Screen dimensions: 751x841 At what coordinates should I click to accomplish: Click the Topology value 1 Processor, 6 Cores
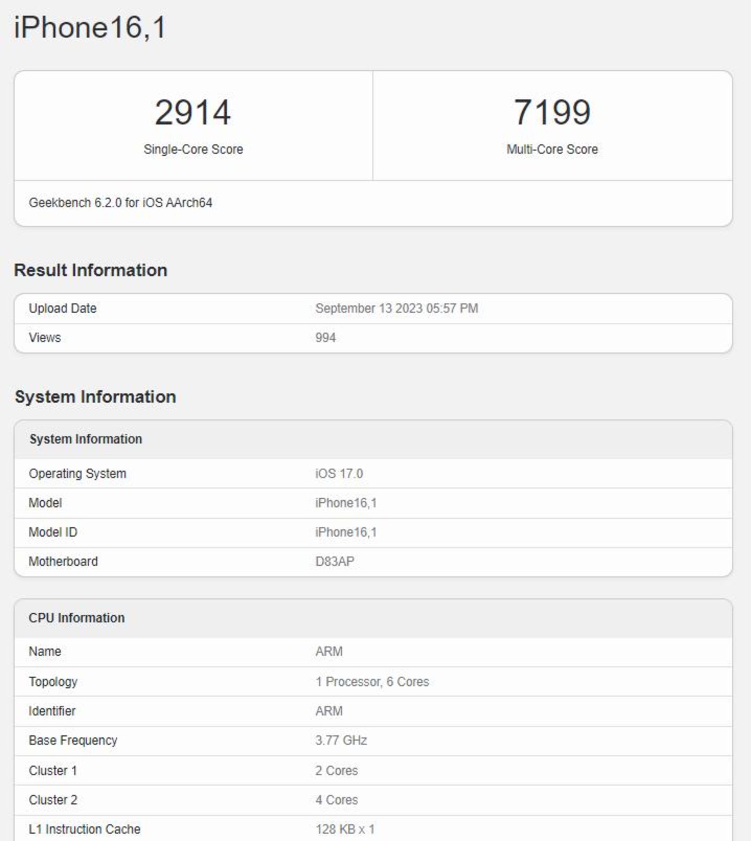click(x=372, y=681)
